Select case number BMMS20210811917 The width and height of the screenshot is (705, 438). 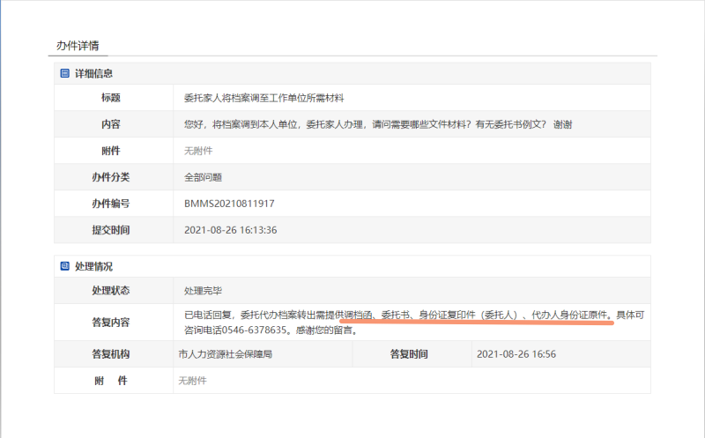[229, 204]
